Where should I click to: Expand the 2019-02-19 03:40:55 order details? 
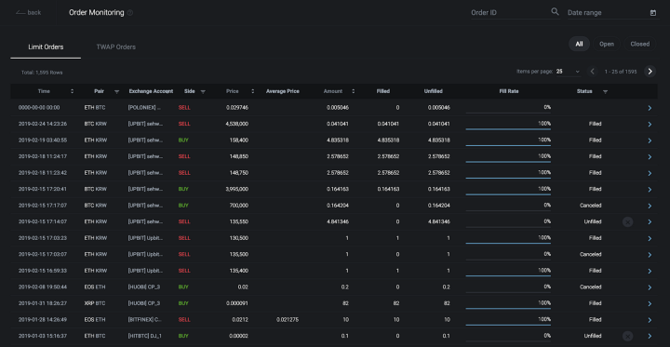[650, 140]
